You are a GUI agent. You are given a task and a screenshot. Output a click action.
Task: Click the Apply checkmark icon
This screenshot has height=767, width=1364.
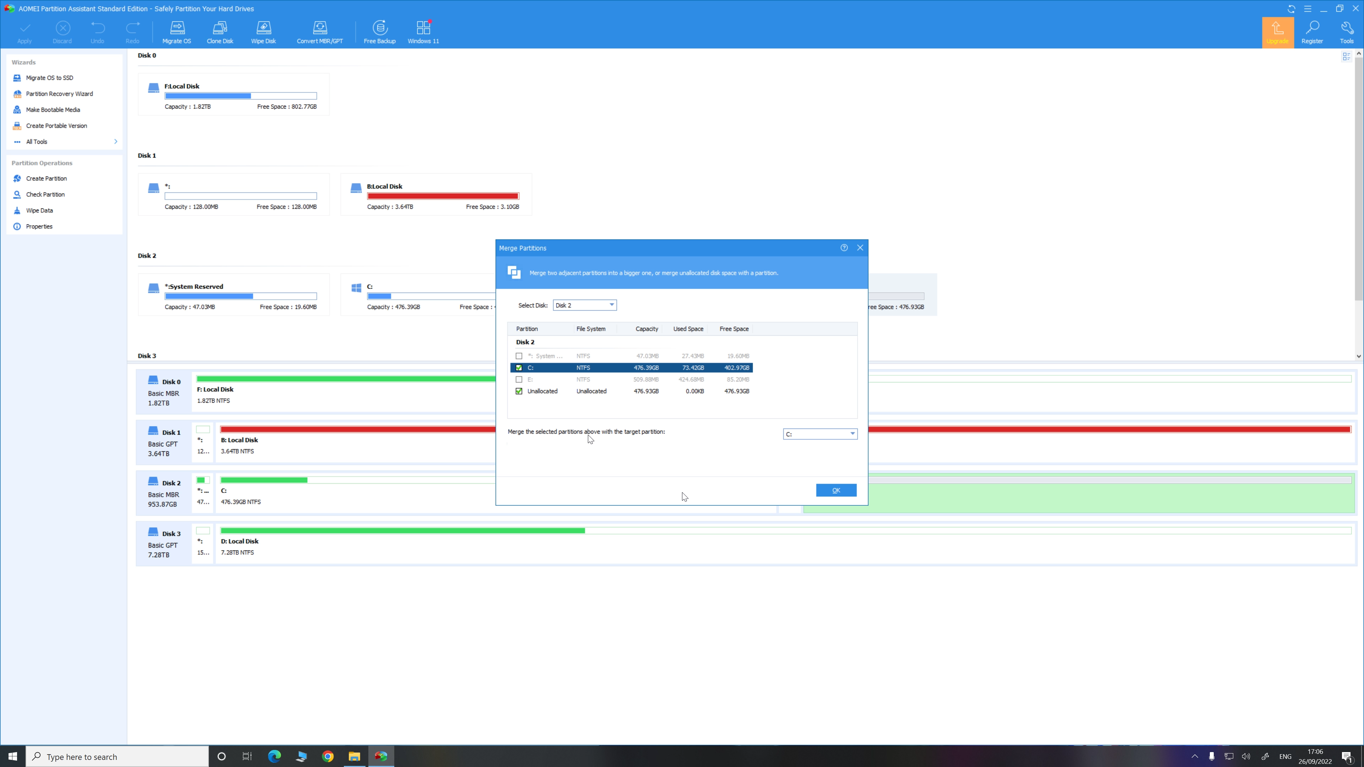pos(25,32)
